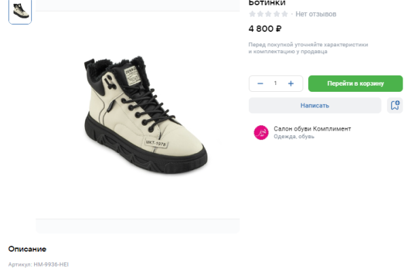Click the second rating star
The height and width of the screenshot is (272, 408).
pos(260,14)
